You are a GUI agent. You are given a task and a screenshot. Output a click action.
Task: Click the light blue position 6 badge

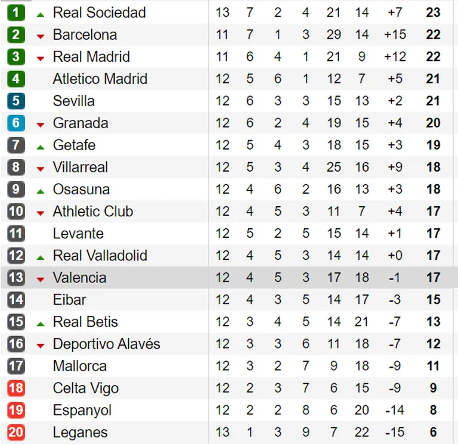[16, 123]
